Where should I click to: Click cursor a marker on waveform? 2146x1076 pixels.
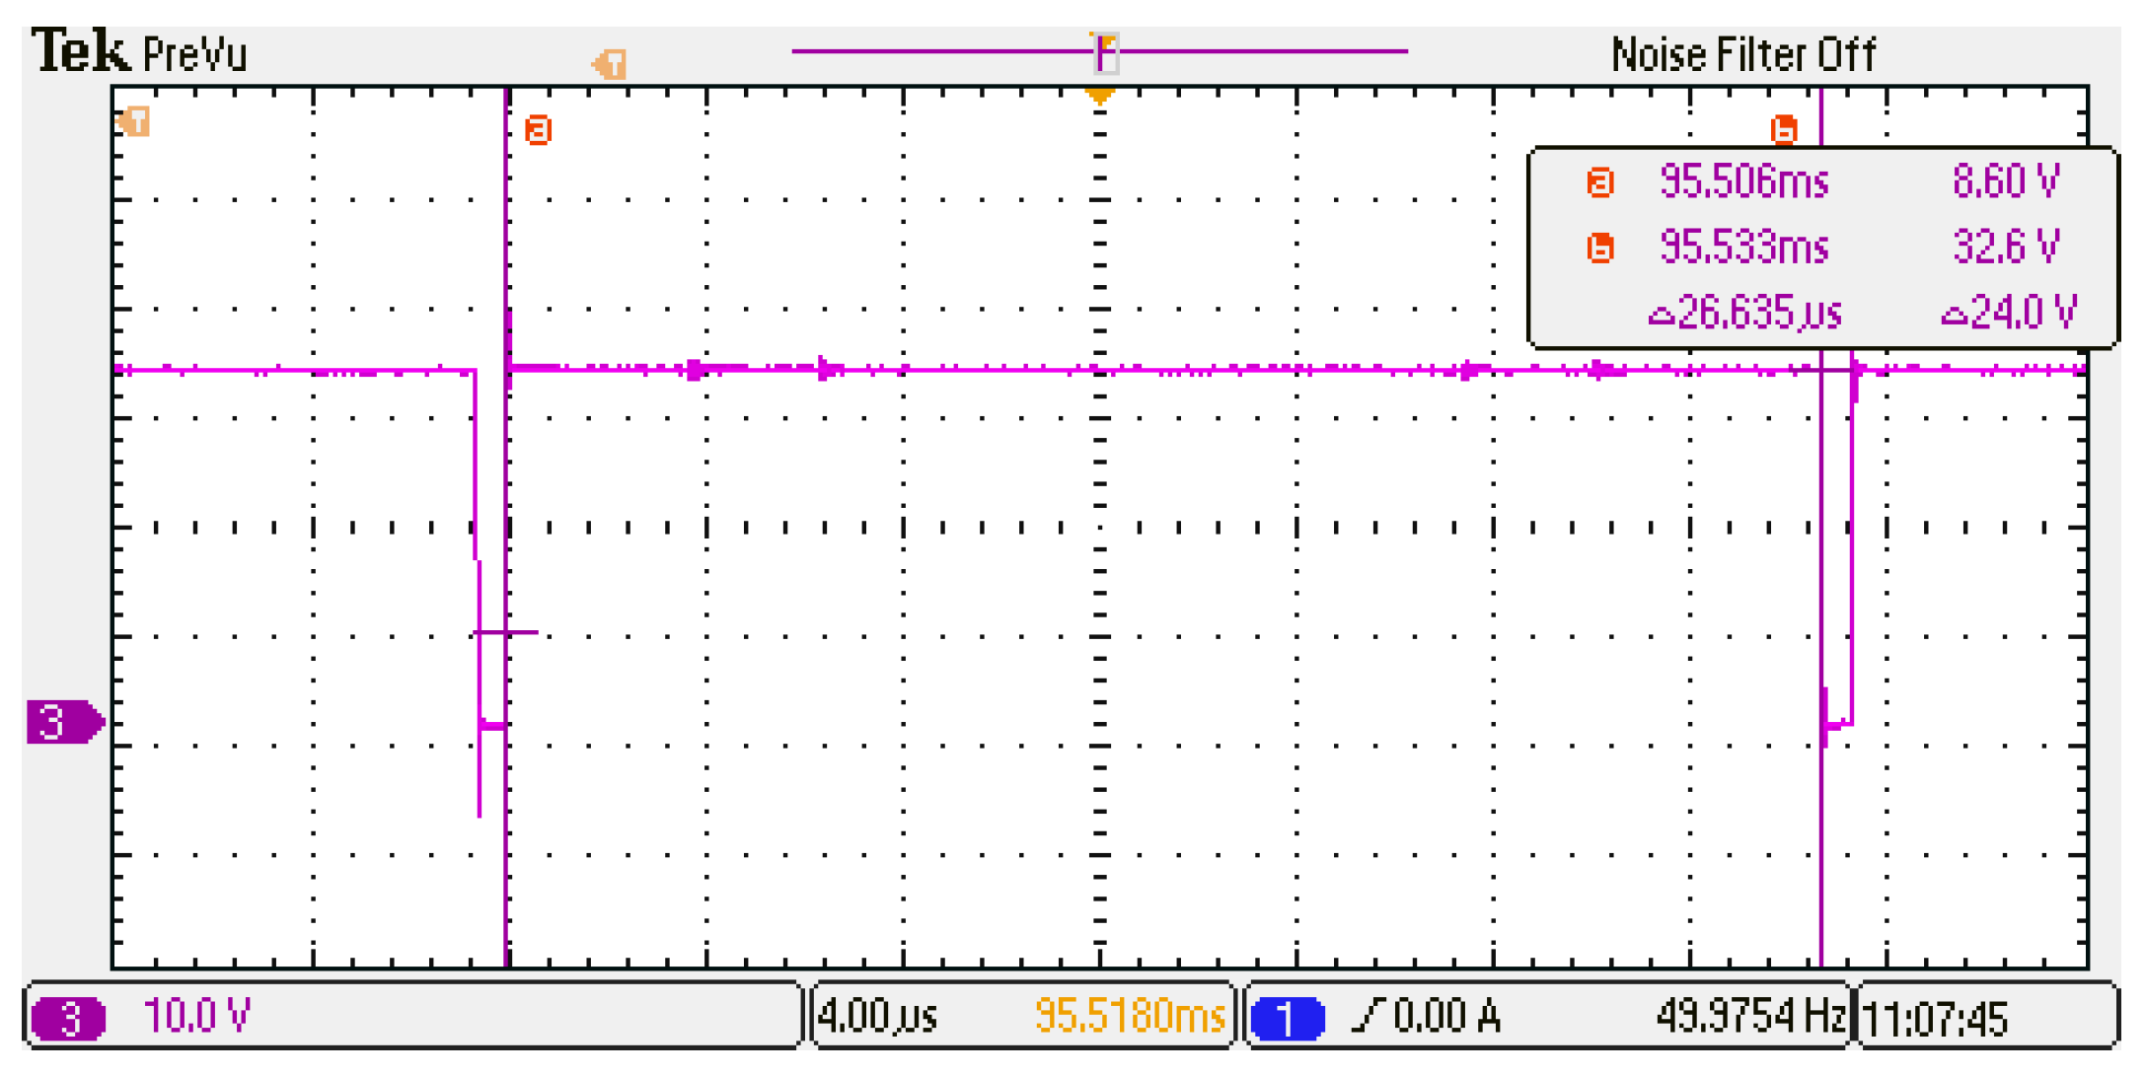click(538, 130)
